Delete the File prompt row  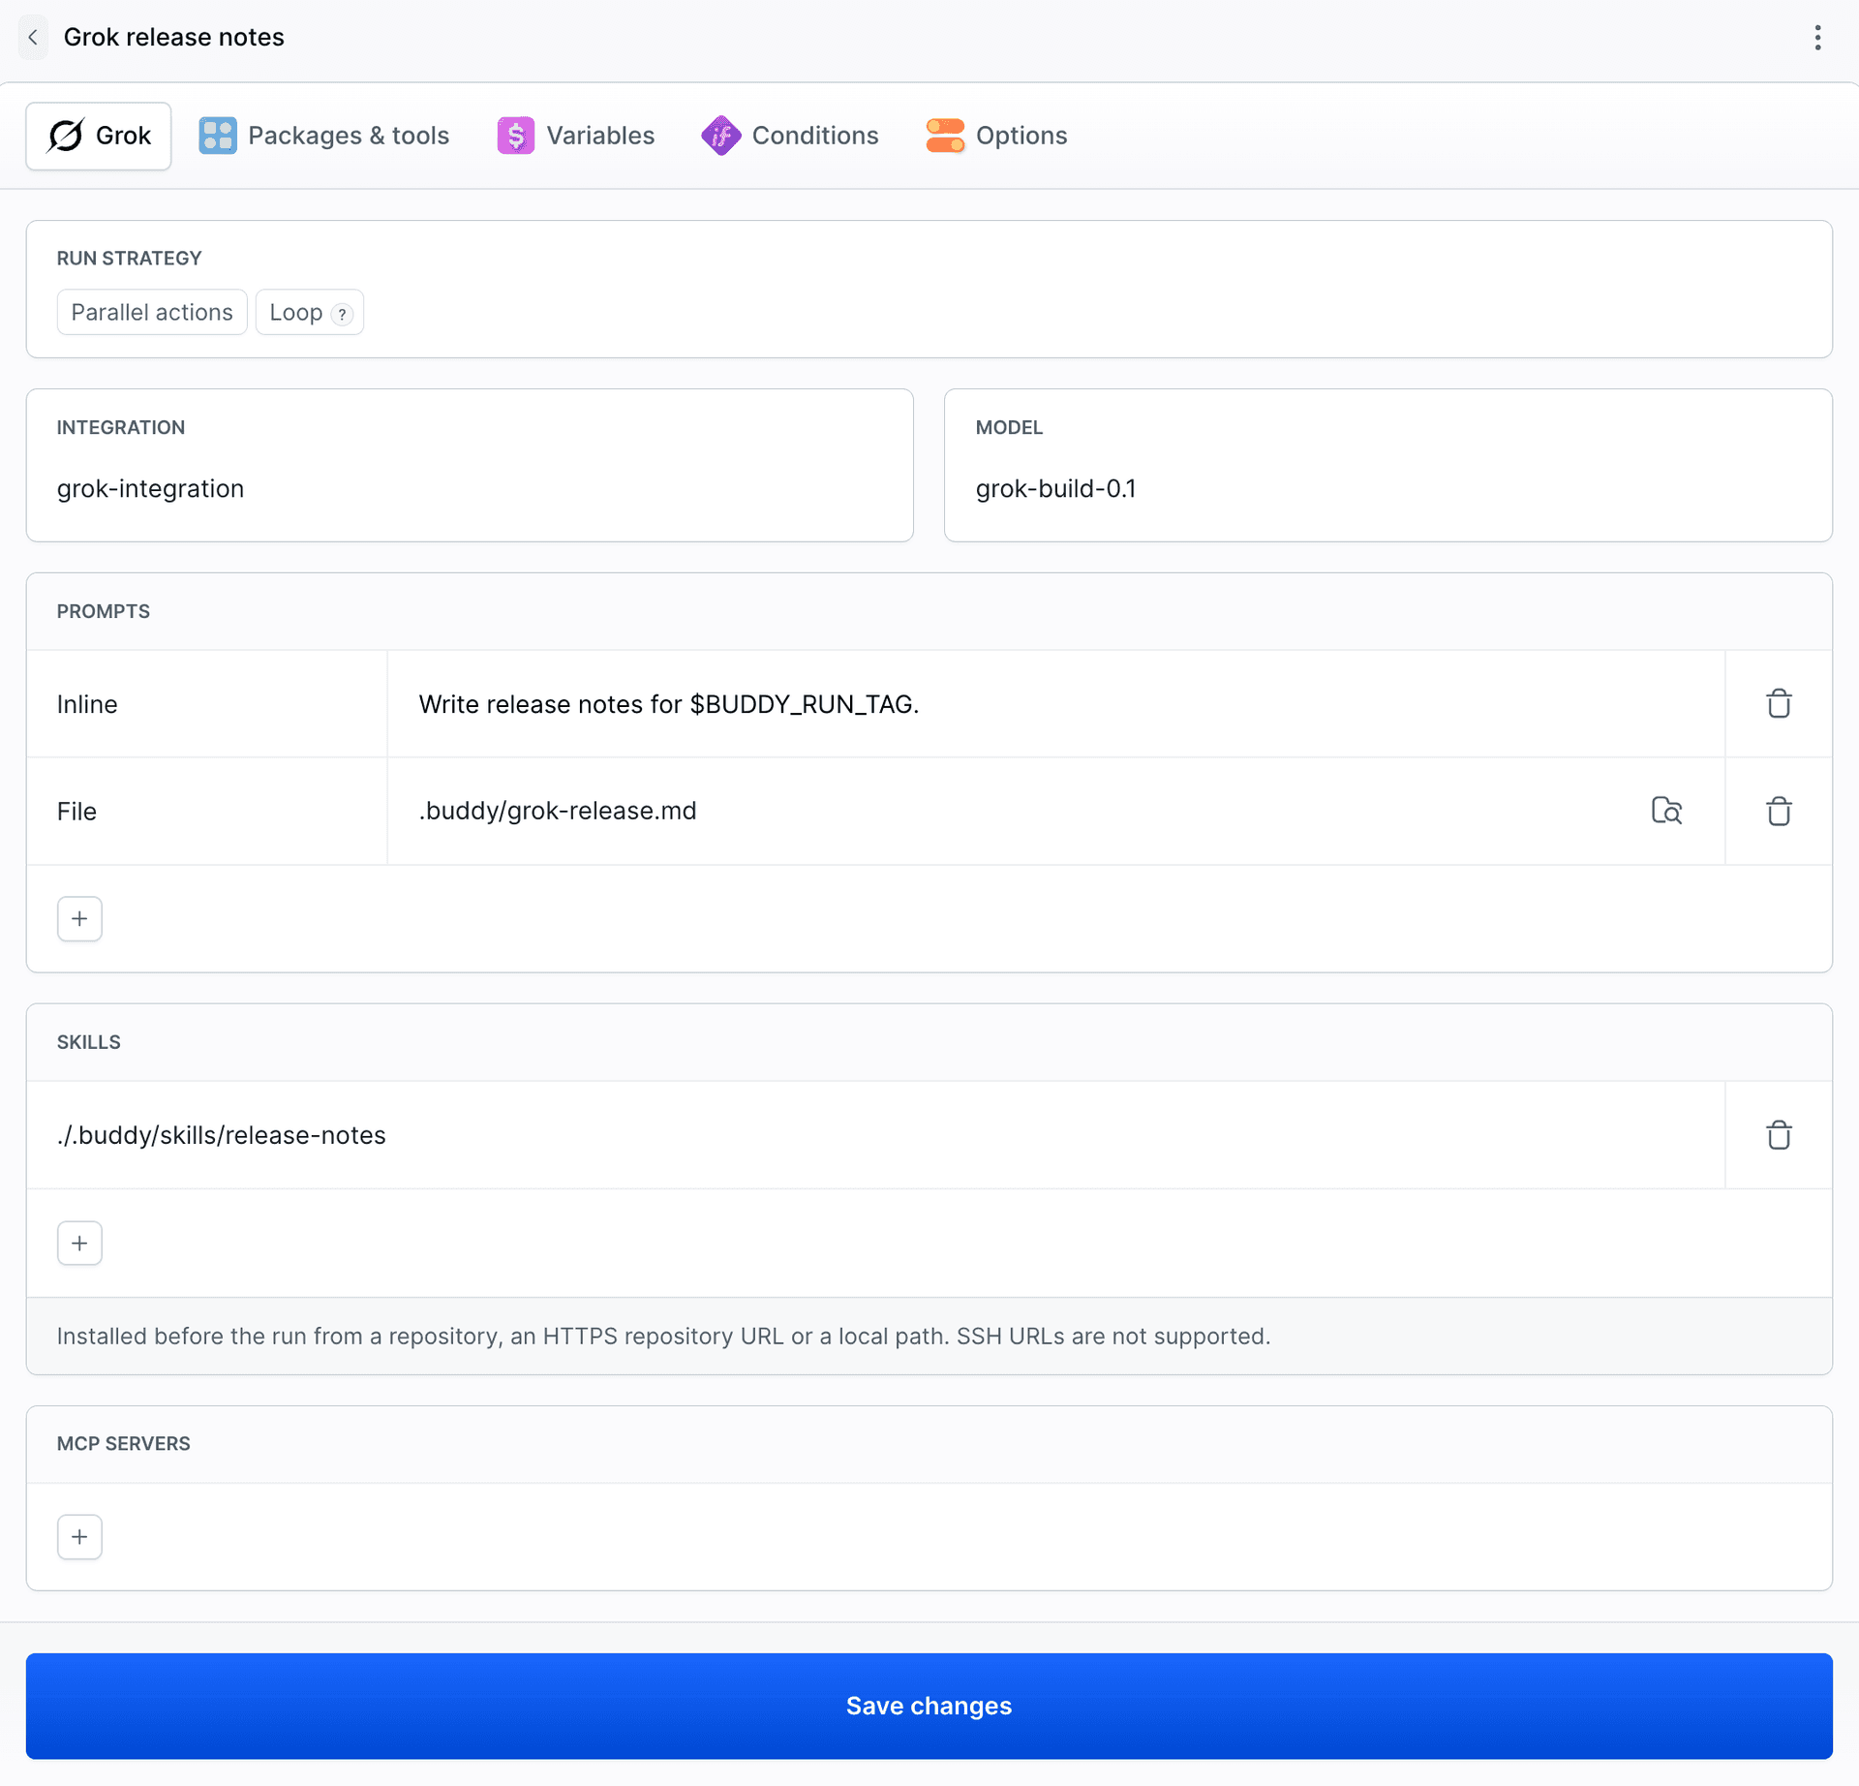[x=1779, y=811]
